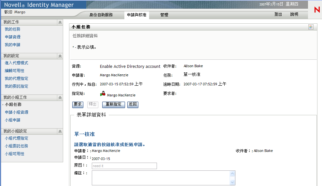Click recipient Allison Blake in task details
This screenshot has height=186, width=322.
click(193, 66)
